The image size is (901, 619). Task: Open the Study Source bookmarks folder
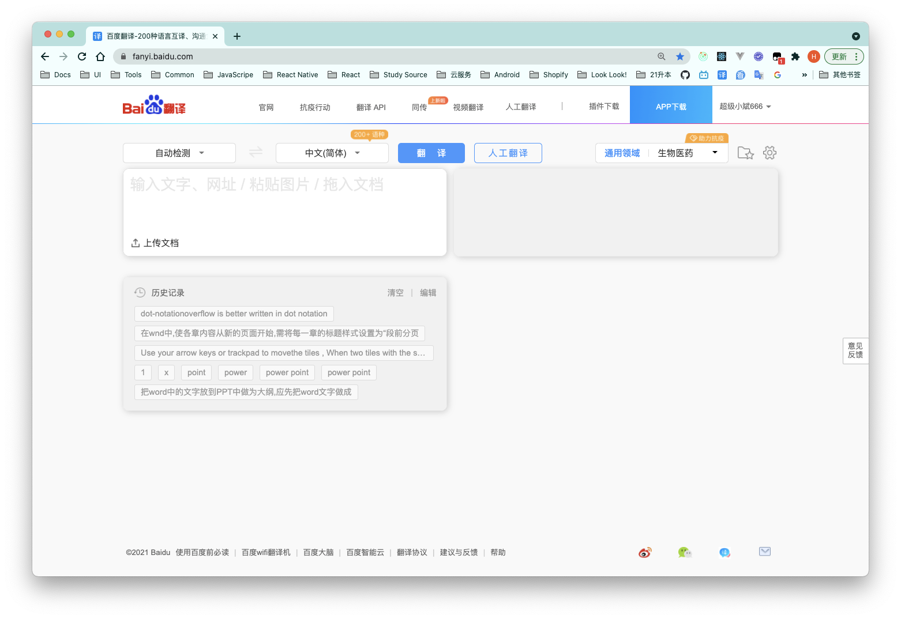[399, 75]
